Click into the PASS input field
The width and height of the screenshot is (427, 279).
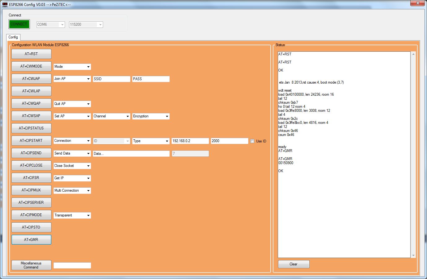[x=151, y=79]
